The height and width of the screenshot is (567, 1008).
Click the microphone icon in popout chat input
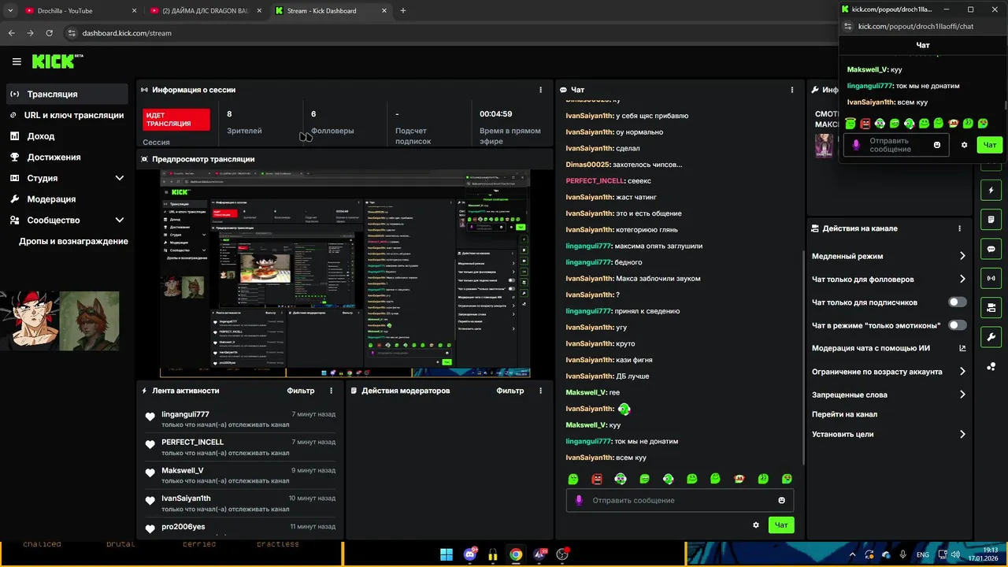point(856,145)
